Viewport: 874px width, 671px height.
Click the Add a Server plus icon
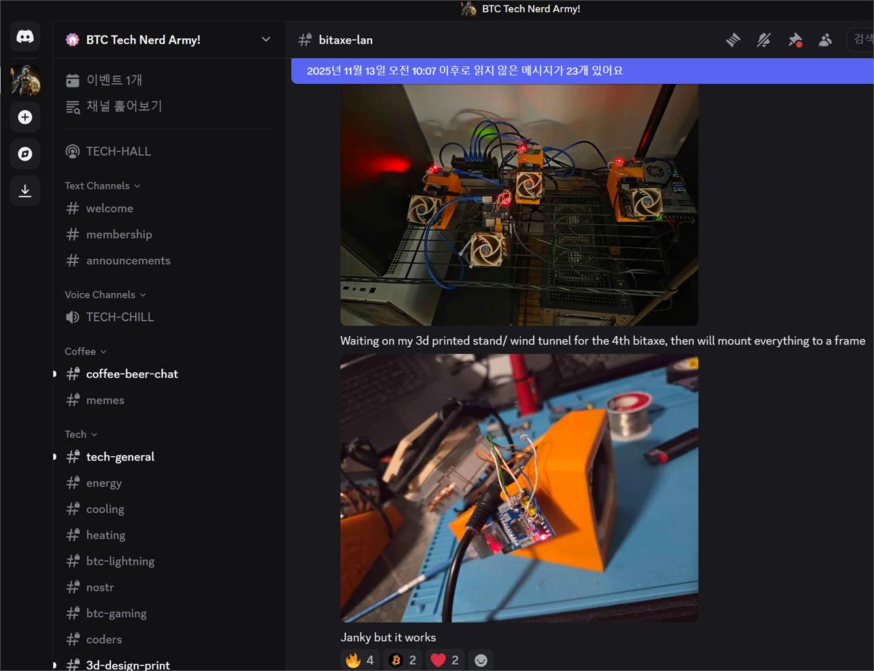coord(25,117)
